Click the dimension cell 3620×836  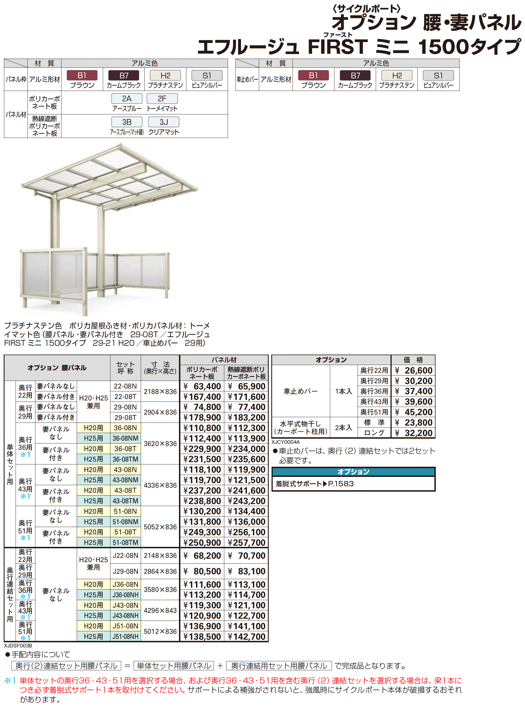coord(160,443)
